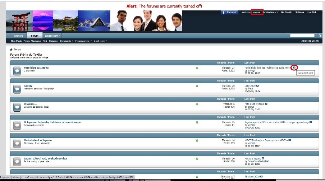The height and width of the screenshot is (181, 325).
Task: Open the NEXT/Studiranje u Japanu thread
Action: 266,140
